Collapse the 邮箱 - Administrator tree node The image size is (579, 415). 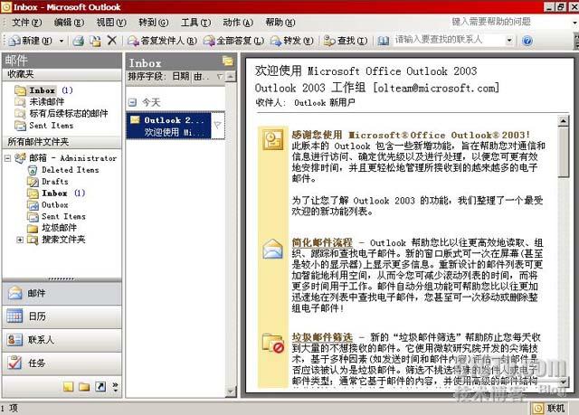pos(9,157)
